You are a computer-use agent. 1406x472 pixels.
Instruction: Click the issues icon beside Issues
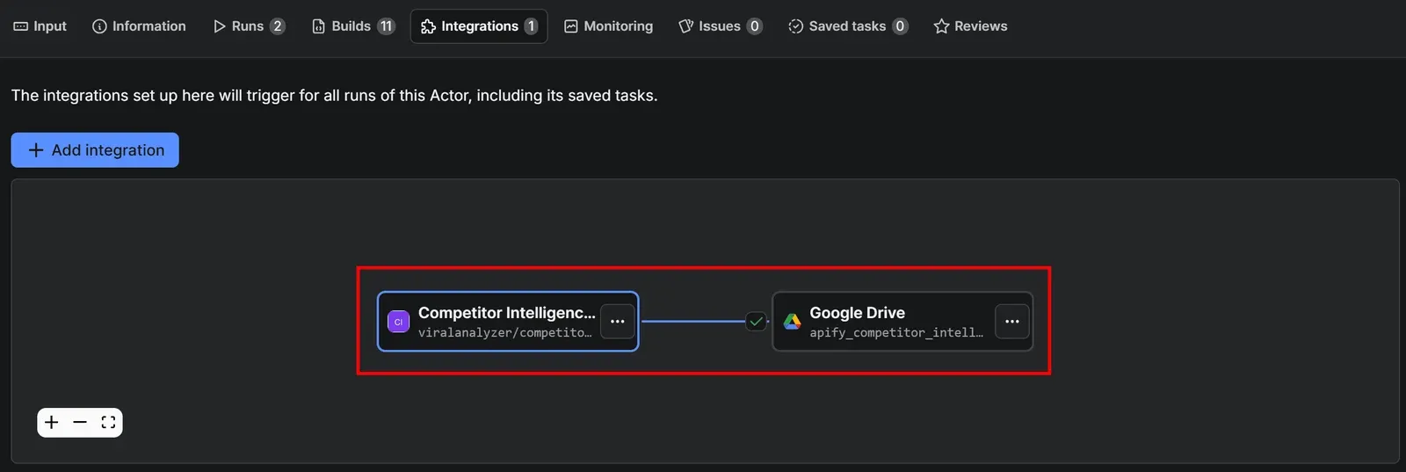coord(686,26)
